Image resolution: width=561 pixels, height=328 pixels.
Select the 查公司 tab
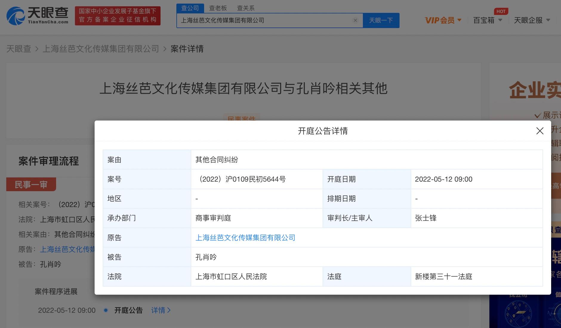click(x=190, y=8)
